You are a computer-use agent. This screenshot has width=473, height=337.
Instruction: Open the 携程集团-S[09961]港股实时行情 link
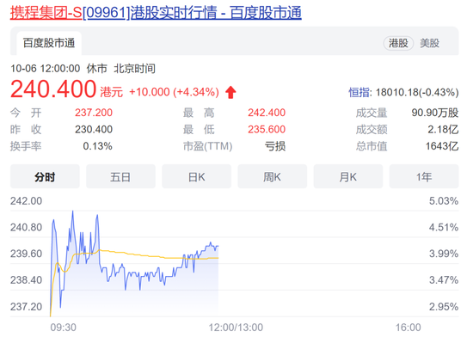[156, 13]
